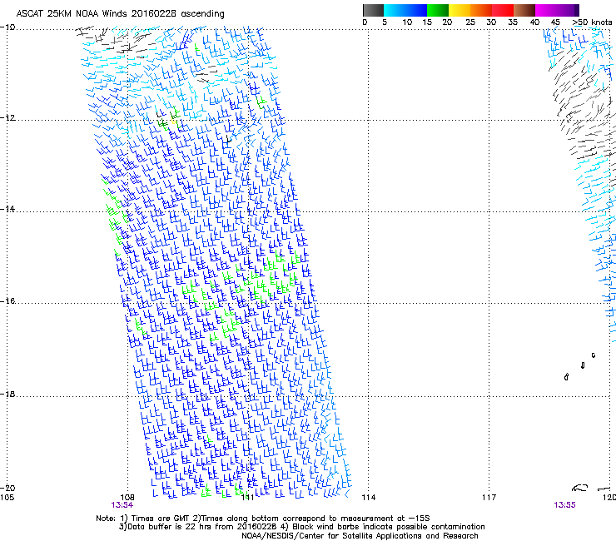Pick the red 30–35 knot color segment

coord(503,10)
